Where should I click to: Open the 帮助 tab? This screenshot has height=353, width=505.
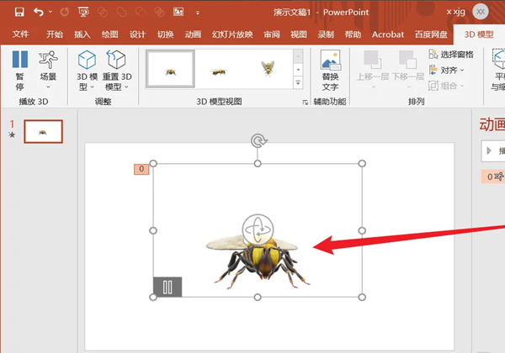point(353,34)
